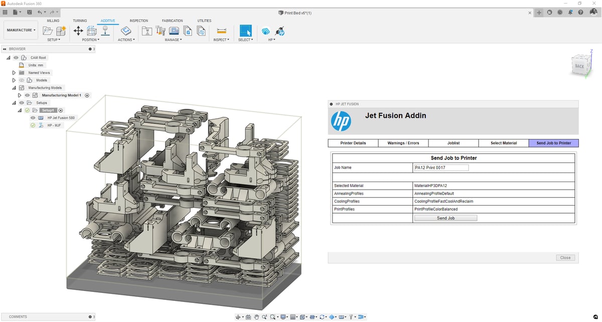
Task: Click the New Manufacturing Model icon
Action: pos(61,31)
